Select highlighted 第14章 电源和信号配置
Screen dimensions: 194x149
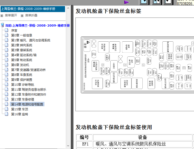click(x=27, y=104)
